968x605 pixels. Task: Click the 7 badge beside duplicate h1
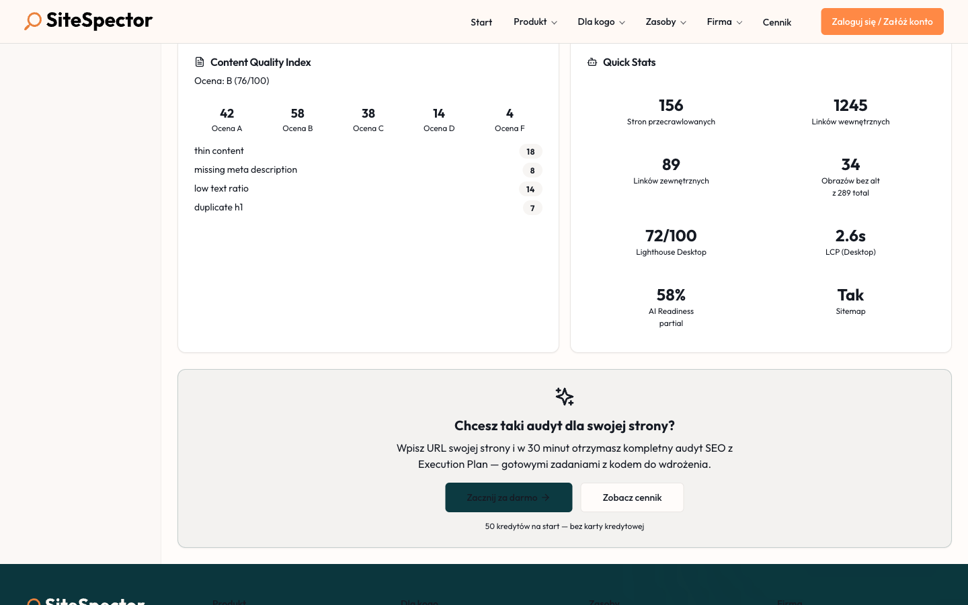tap(532, 208)
